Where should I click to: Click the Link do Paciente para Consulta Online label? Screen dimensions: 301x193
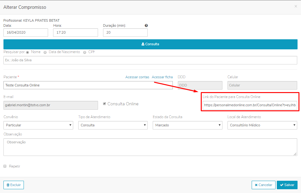[232, 97]
